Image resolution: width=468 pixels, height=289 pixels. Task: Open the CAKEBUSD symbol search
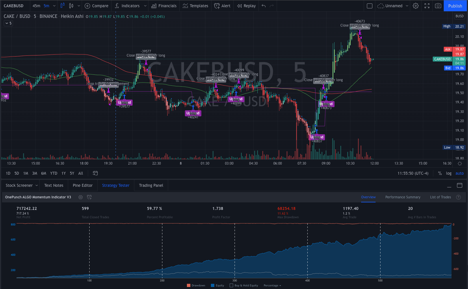tap(14, 6)
